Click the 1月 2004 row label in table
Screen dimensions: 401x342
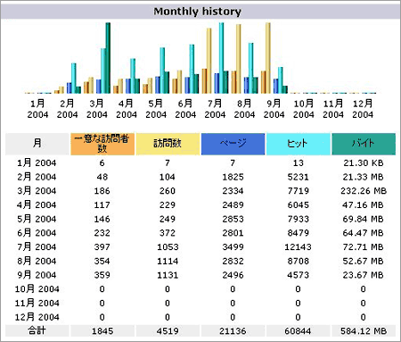click(x=37, y=163)
